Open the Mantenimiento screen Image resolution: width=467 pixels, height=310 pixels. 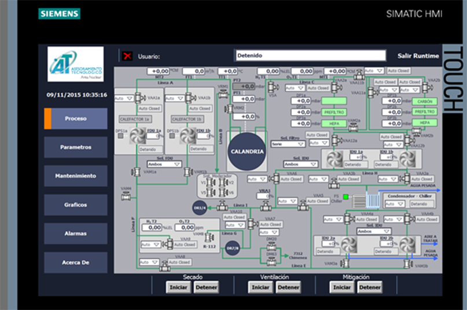pos(76,176)
